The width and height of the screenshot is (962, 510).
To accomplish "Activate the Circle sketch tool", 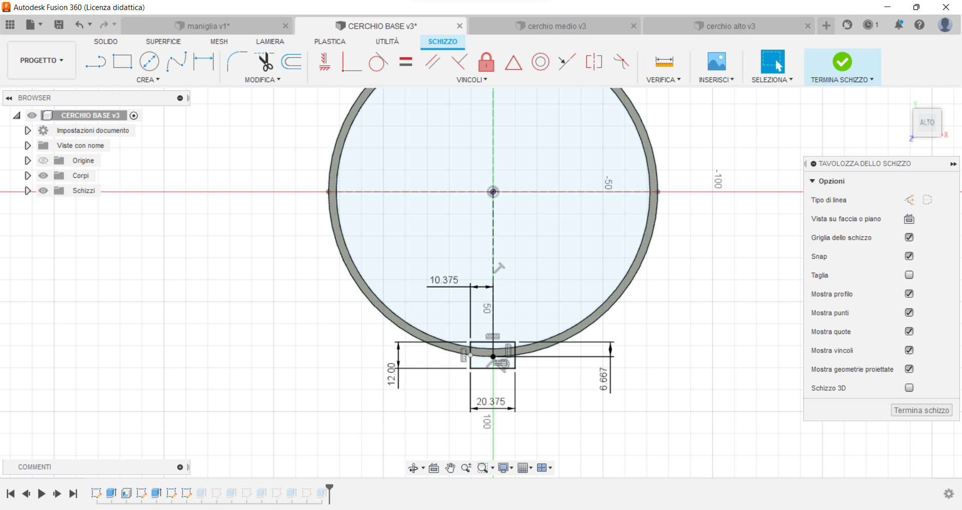I will coord(149,61).
